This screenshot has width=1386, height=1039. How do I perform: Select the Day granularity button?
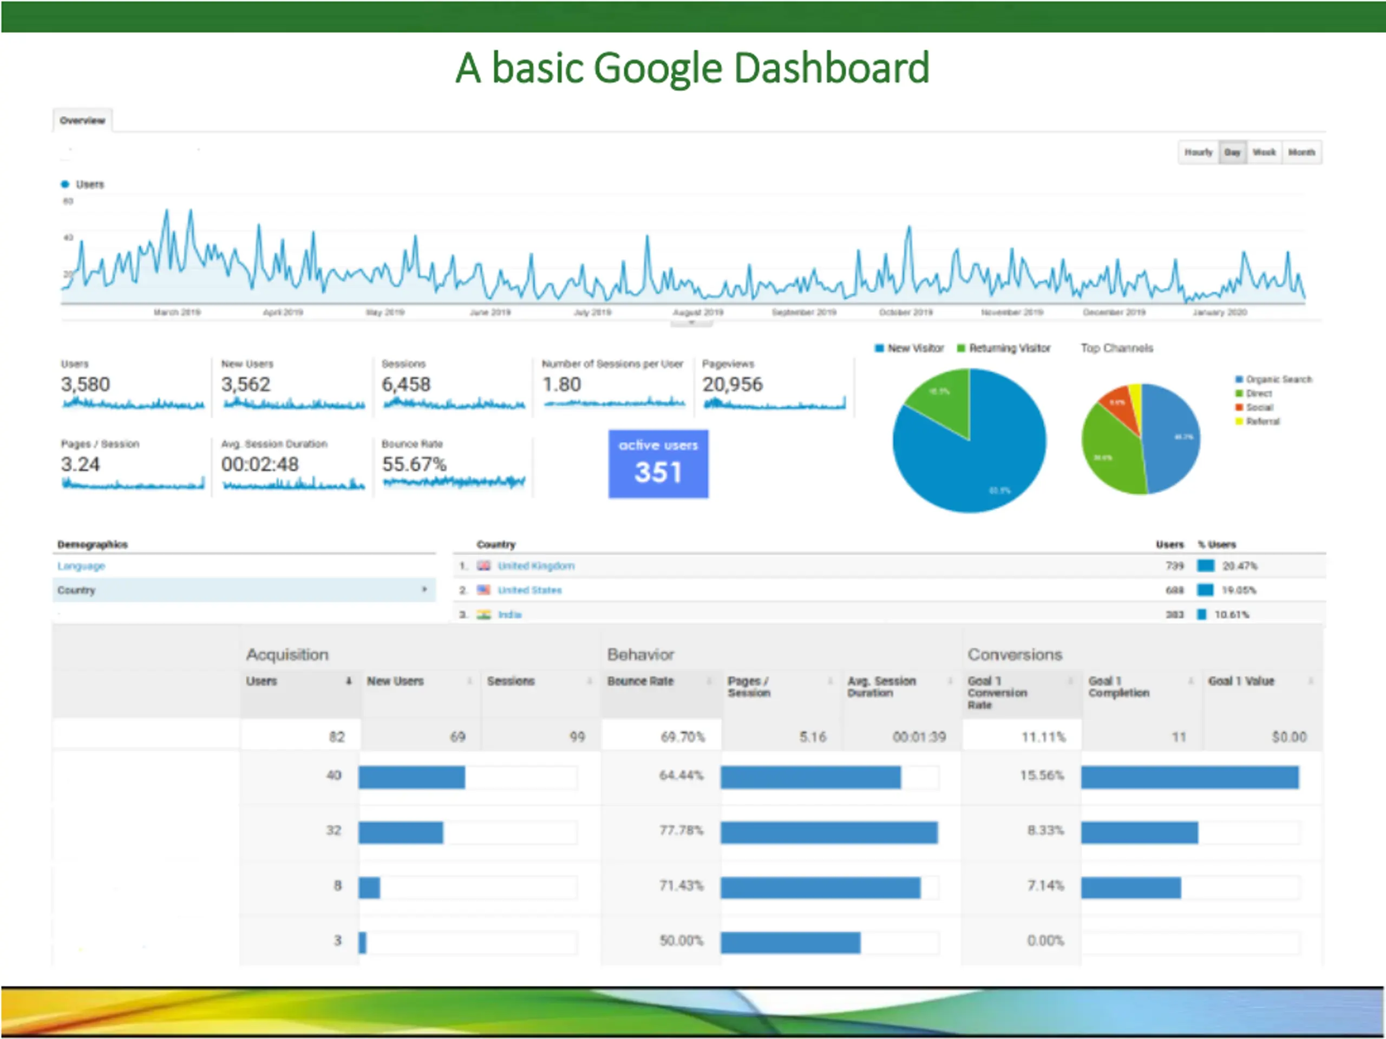pos(1232,152)
